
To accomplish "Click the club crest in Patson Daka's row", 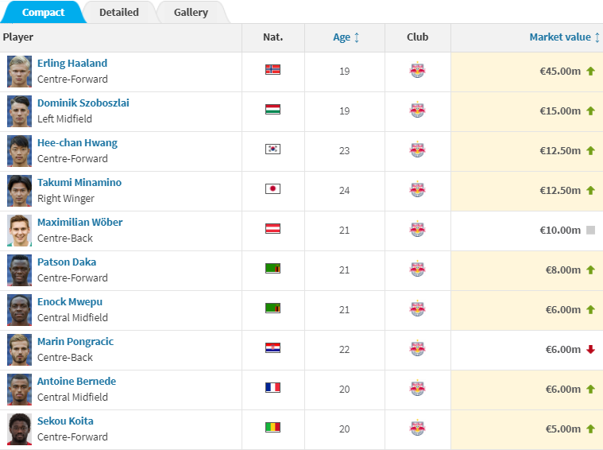I will [x=417, y=270].
